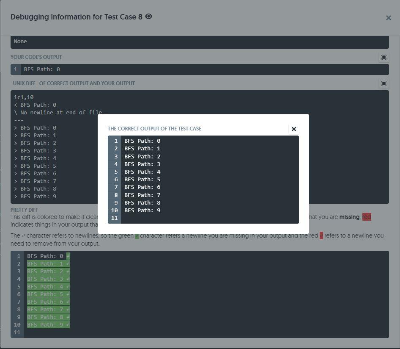Select '> BFS Path: 2' in the unix diff

click(35, 143)
